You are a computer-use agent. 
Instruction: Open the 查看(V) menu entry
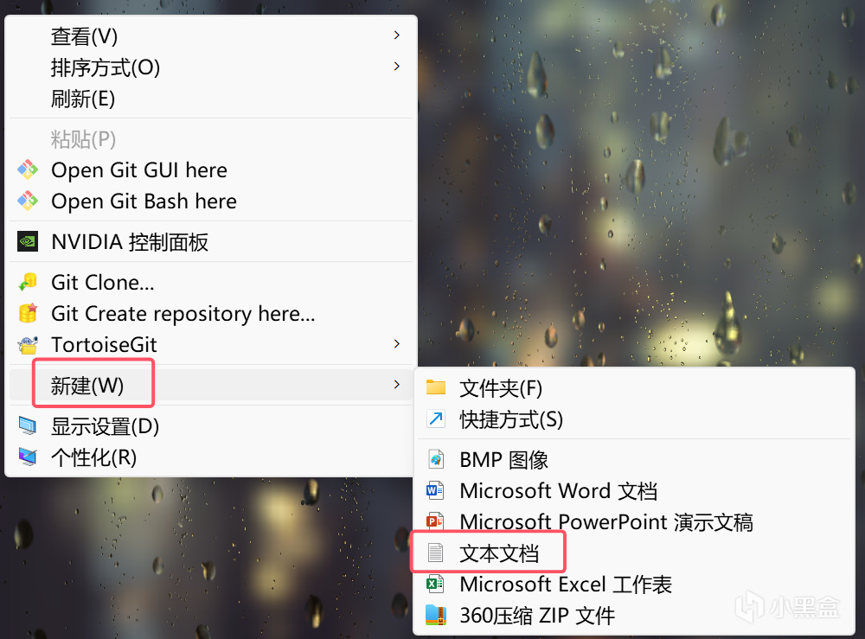point(211,35)
